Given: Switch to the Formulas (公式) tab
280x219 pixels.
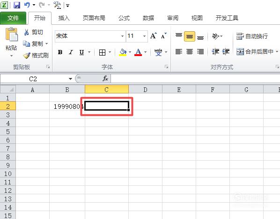Looking at the screenshot, I should tap(124, 18).
